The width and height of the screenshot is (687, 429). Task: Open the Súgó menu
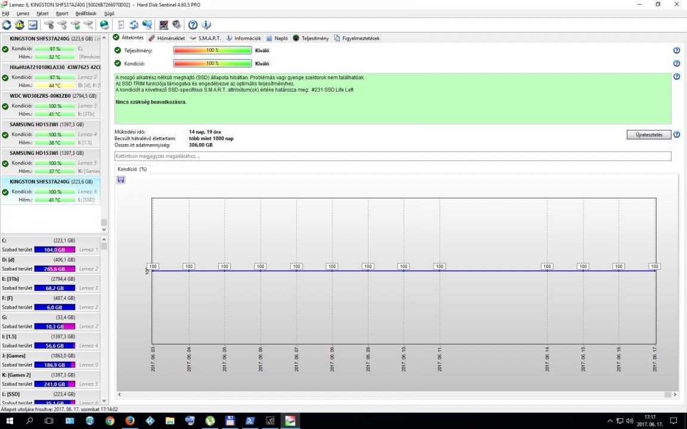109,14
